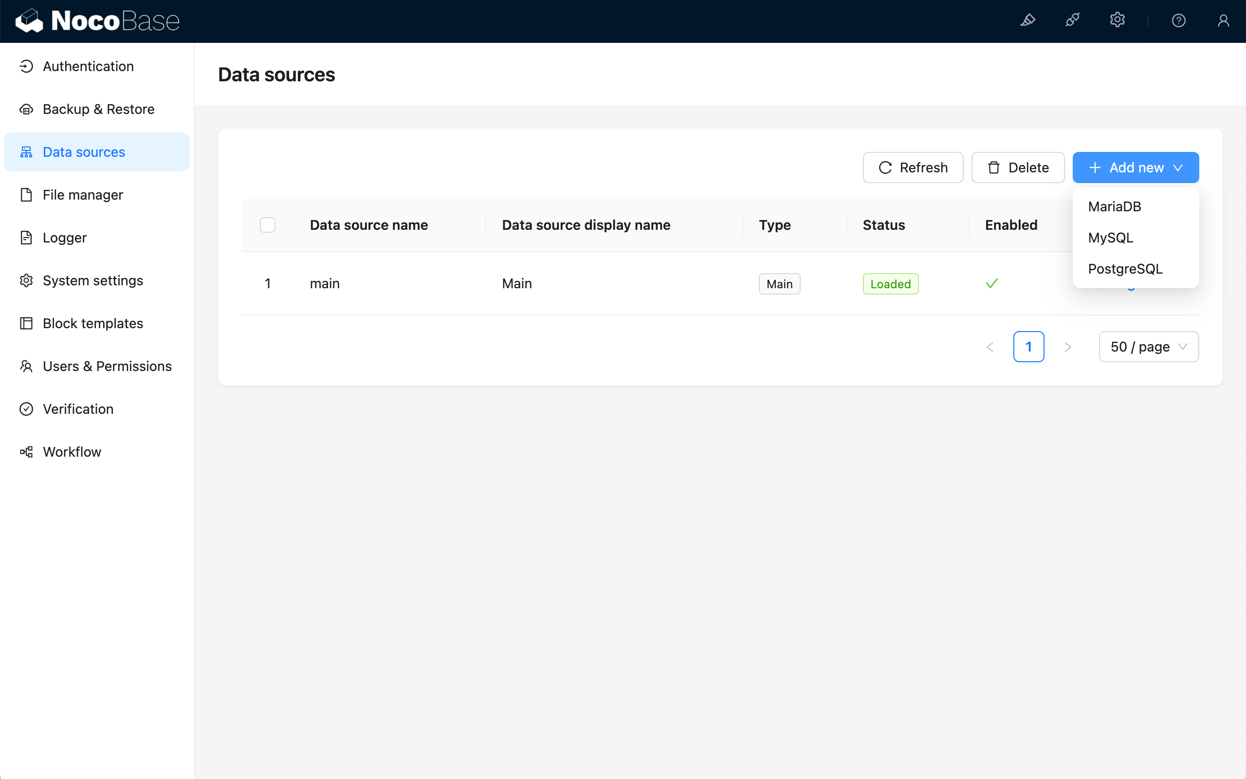Viewport: 1246px width, 779px height.
Task: Select PostgreSQL from the Add new dropdown
Action: click(x=1126, y=268)
